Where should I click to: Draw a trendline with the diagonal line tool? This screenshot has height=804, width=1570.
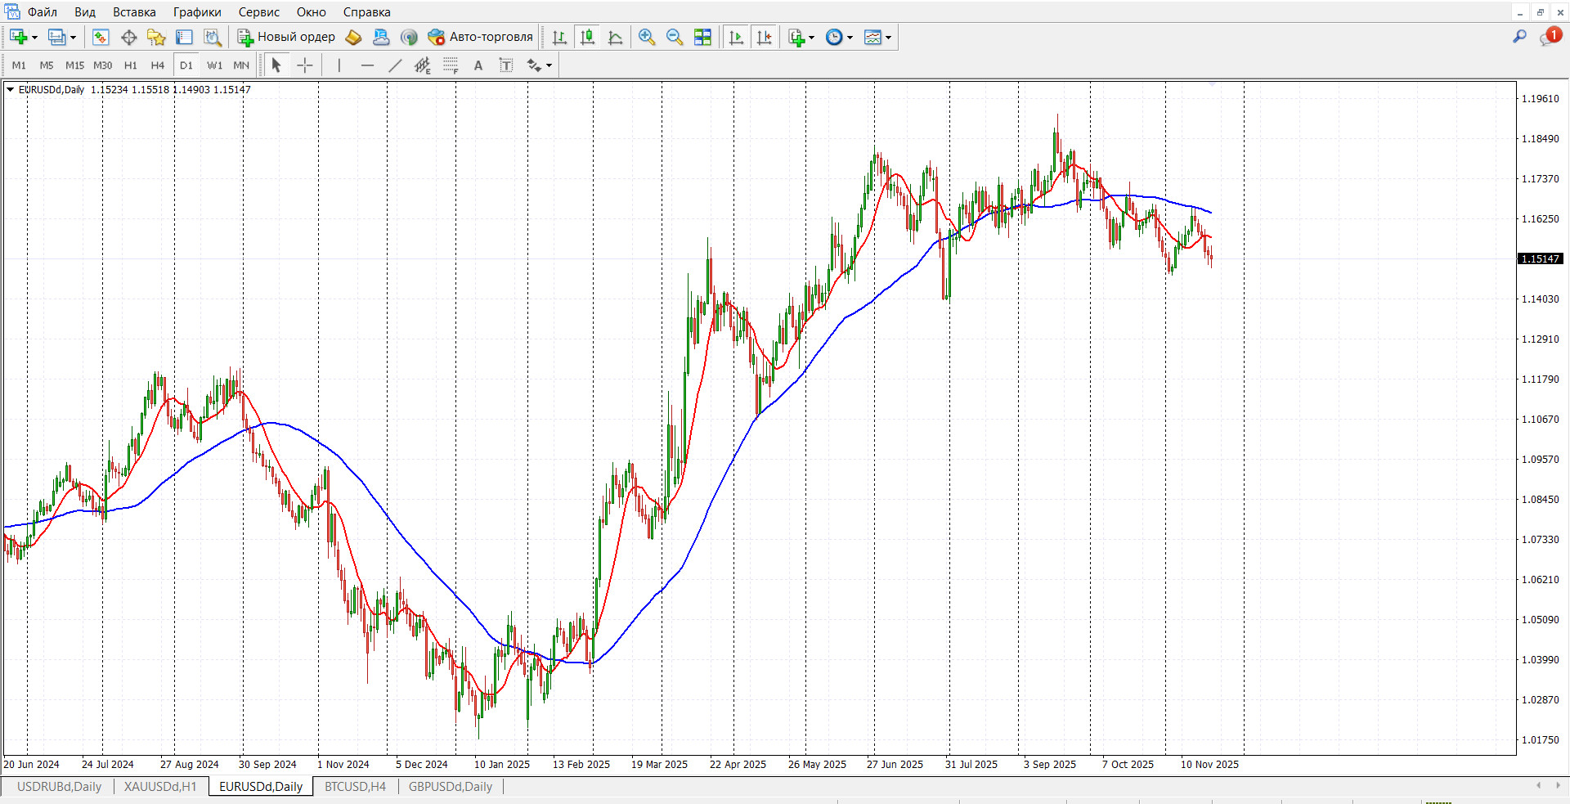pos(395,65)
